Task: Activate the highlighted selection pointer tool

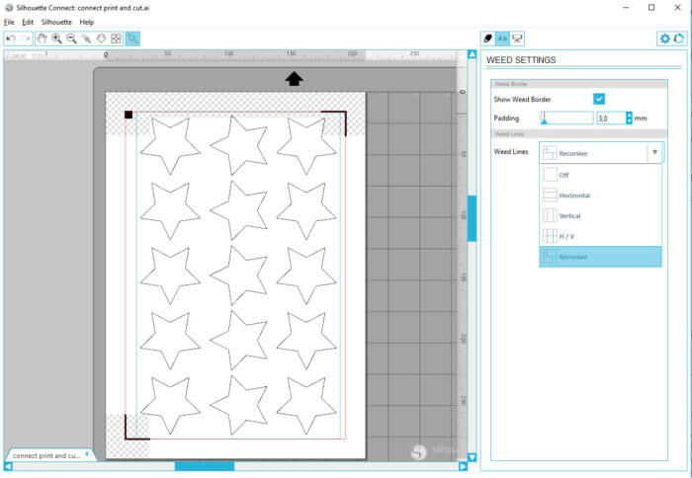Action: coord(132,39)
